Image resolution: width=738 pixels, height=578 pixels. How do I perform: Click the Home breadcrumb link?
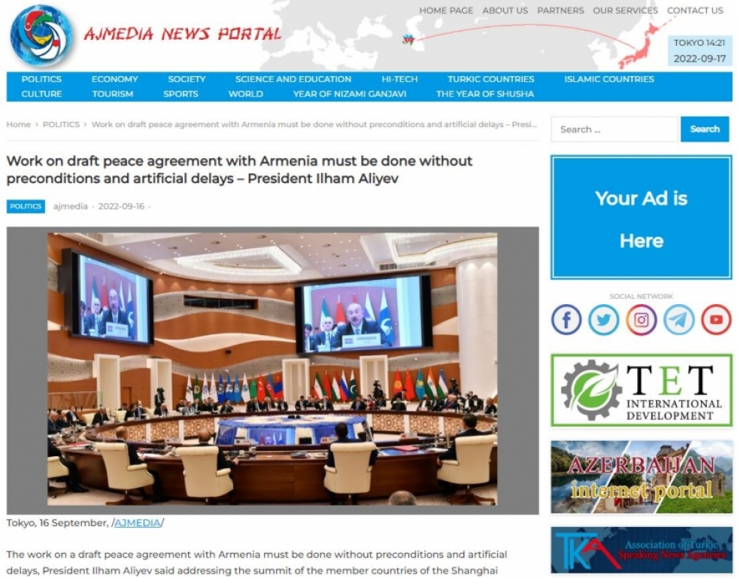pos(18,124)
